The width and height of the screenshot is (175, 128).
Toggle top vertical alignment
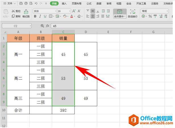(x=88, y=11)
